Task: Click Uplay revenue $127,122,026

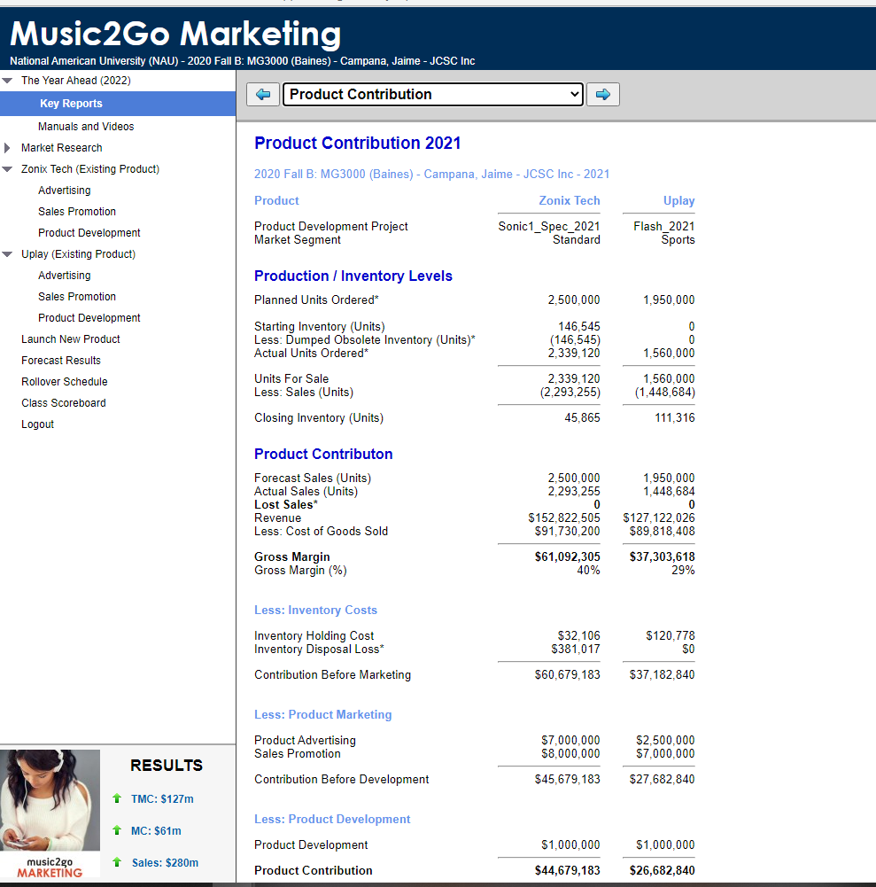Action: [x=659, y=518]
